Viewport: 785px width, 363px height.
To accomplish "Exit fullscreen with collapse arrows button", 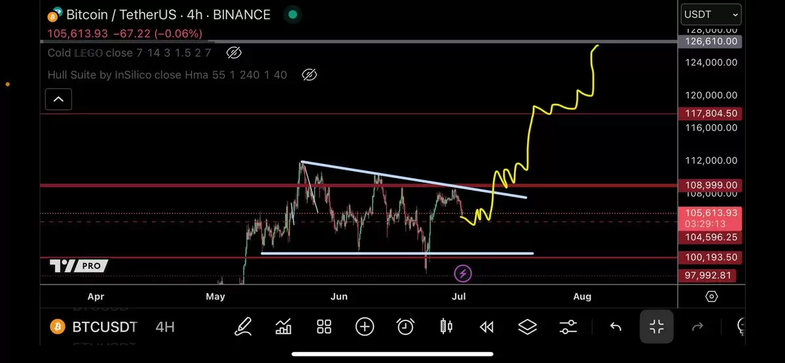I will [656, 327].
